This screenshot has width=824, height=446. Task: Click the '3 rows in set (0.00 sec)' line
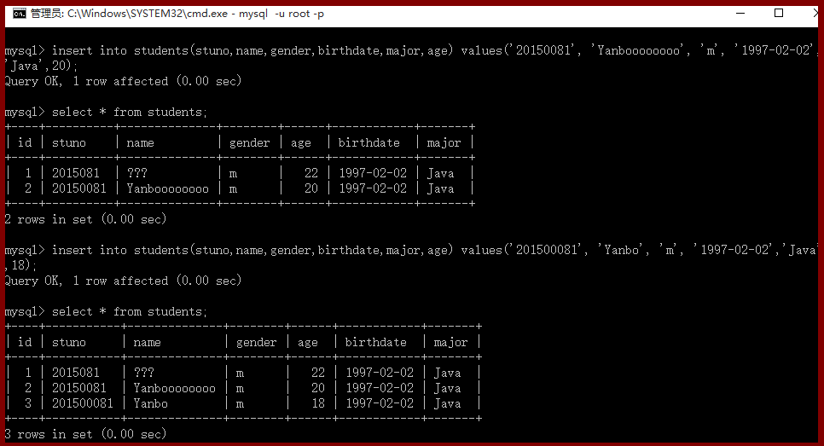click(x=85, y=434)
